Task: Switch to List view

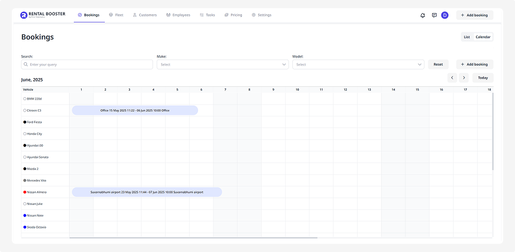Action: pos(467,37)
